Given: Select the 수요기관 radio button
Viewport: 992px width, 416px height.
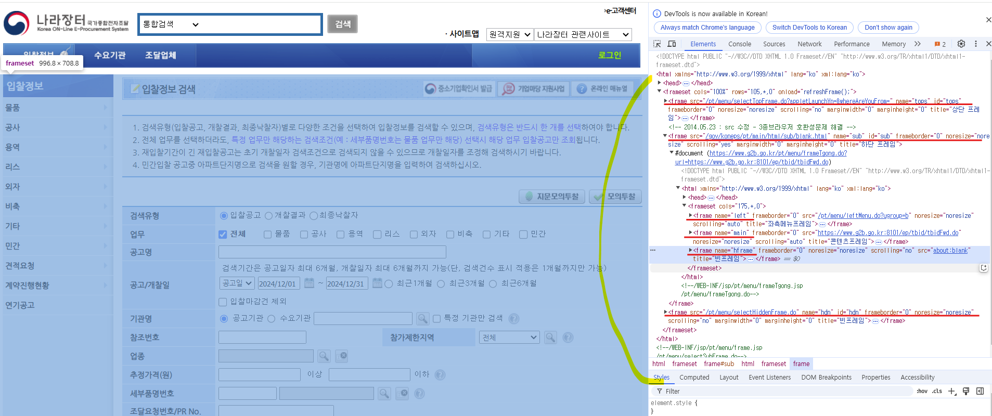Looking at the screenshot, I should coord(271,318).
